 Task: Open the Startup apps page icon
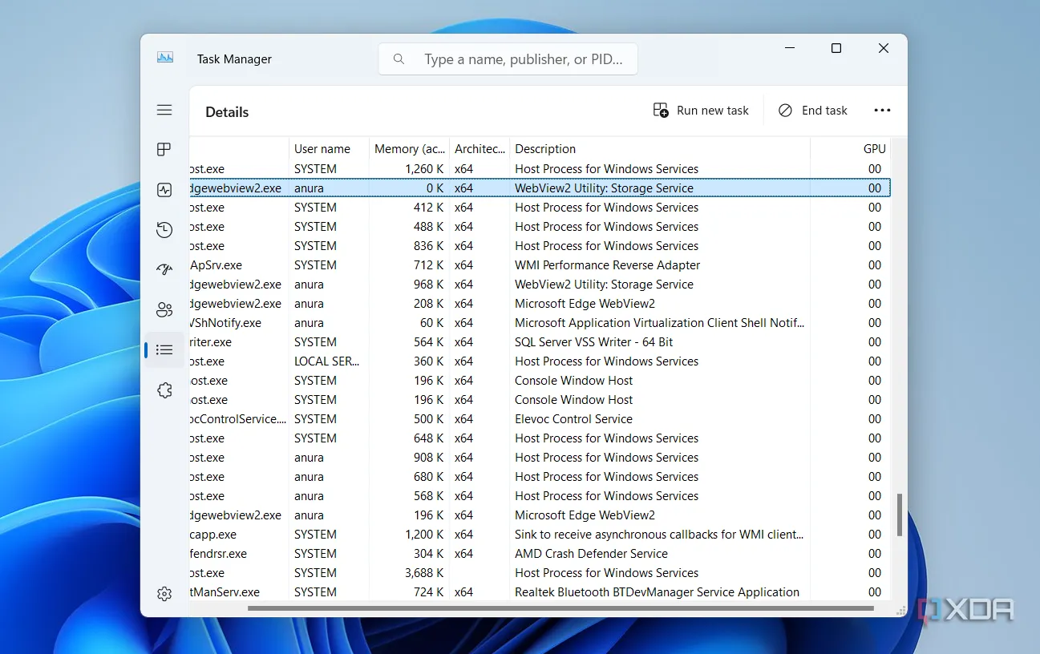164,269
